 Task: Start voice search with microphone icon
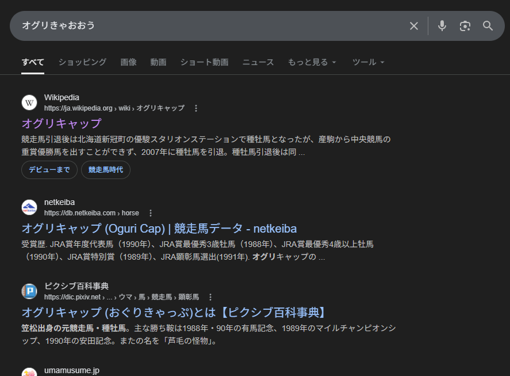[442, 26]
